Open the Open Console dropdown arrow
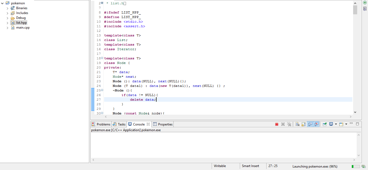The width and height of the screenshot is (368, 170). coord(346,124)
